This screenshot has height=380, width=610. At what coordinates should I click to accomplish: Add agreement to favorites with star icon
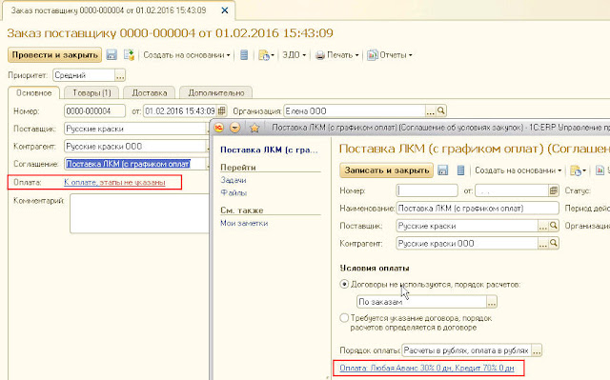[x=254, y=128]
